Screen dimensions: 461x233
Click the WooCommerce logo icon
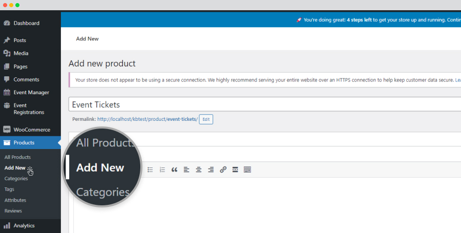pos(7,130)
